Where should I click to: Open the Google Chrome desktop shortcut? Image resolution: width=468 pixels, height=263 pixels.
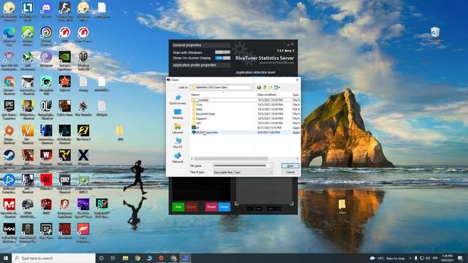coord(10,85)
